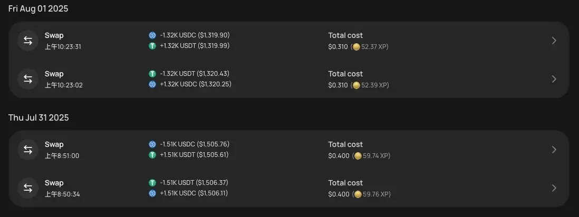Click the USDC icon next to +1.51K USDC ($1,506.11)
The width and height of the screenshot is (579, 217).
152,193
